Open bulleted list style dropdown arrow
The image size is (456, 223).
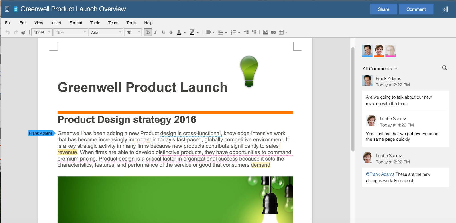click(x=226, y=33)
